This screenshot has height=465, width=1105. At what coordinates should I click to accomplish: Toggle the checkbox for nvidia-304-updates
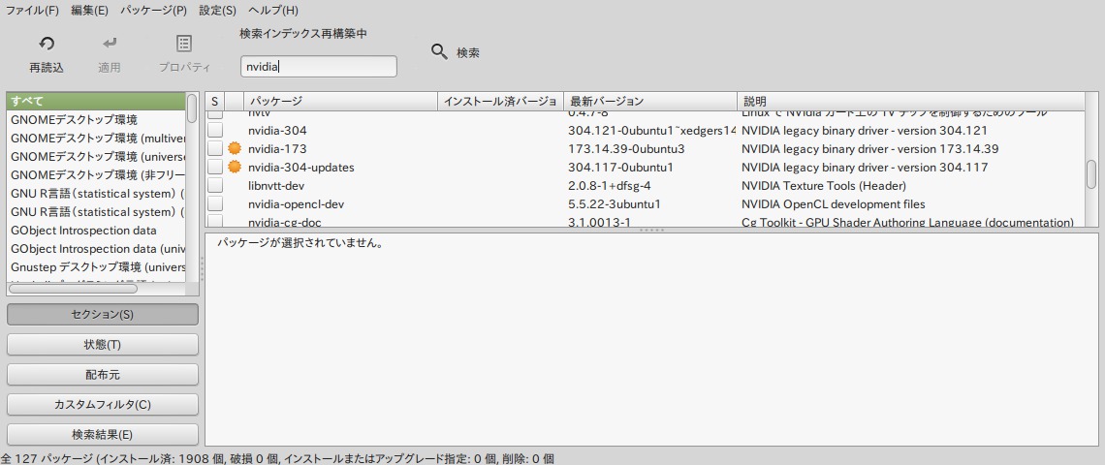coord(215,168)
